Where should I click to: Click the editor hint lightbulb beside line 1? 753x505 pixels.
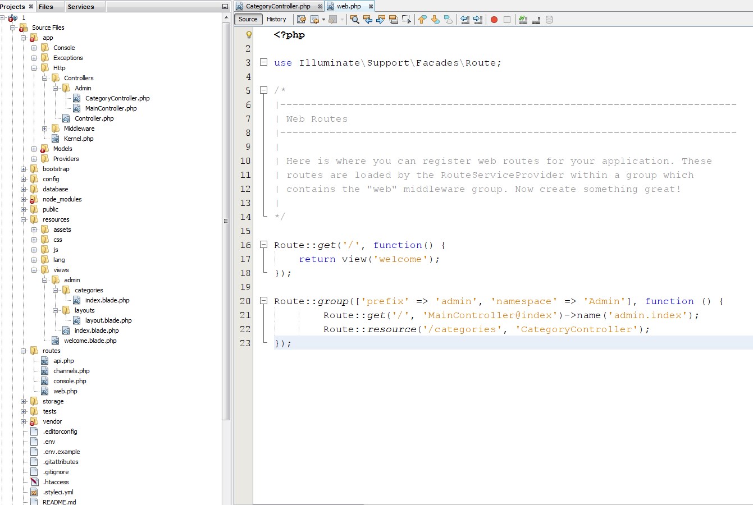click(x=248, y=35)
